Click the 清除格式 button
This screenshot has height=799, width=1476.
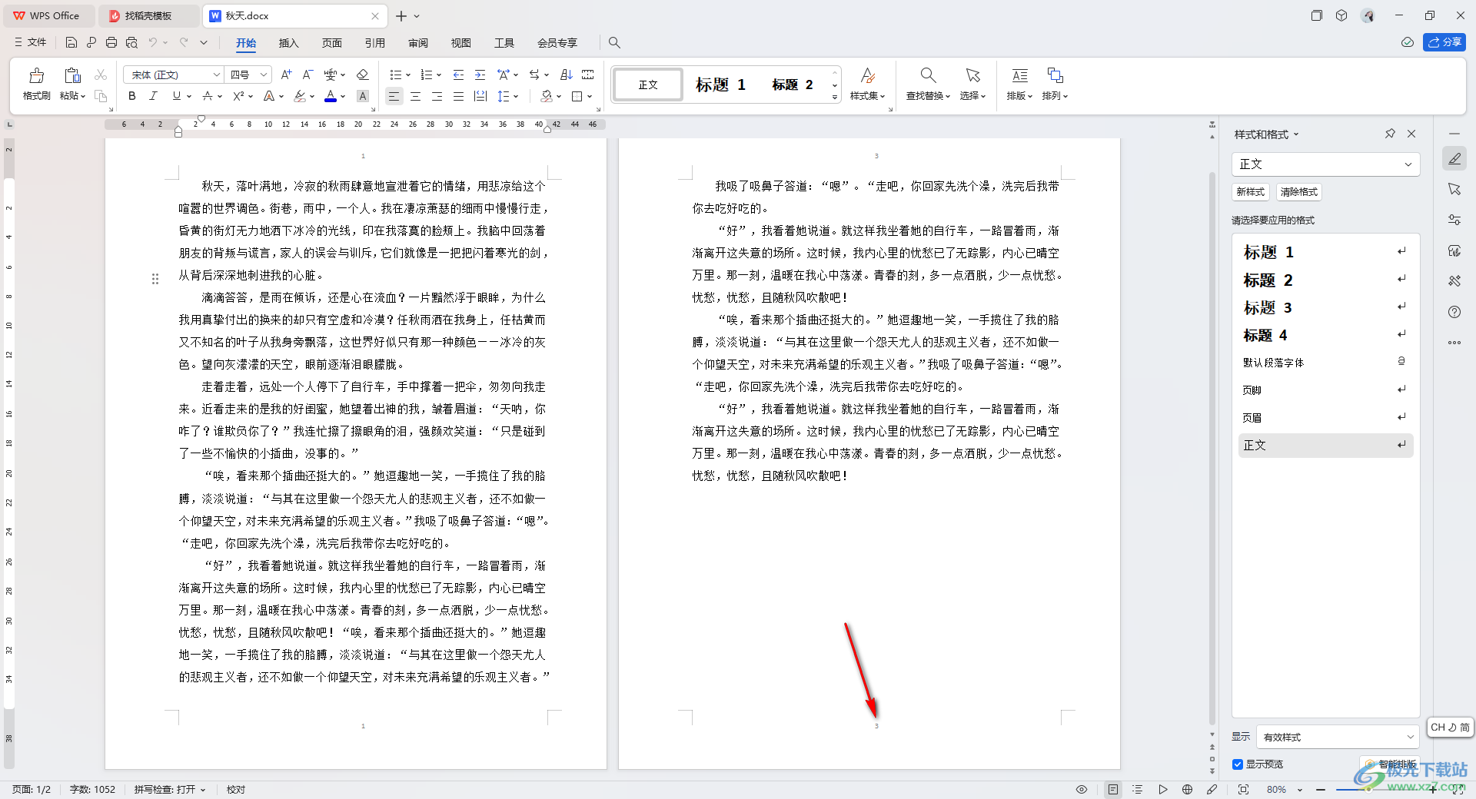pos(1298,192)
